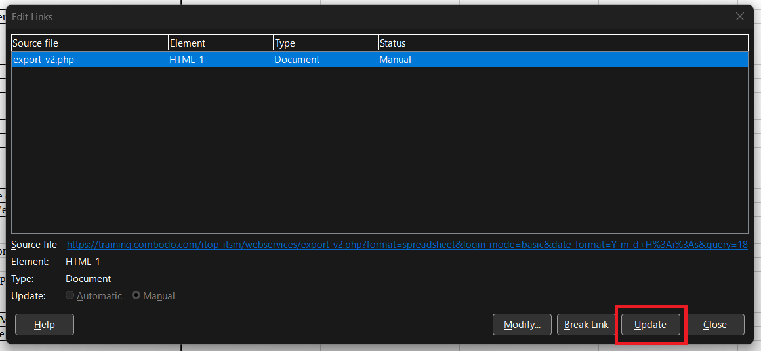761x351 pixels.
Task: Open the training.combodo.com source file link
Action: tap(407, 245)
